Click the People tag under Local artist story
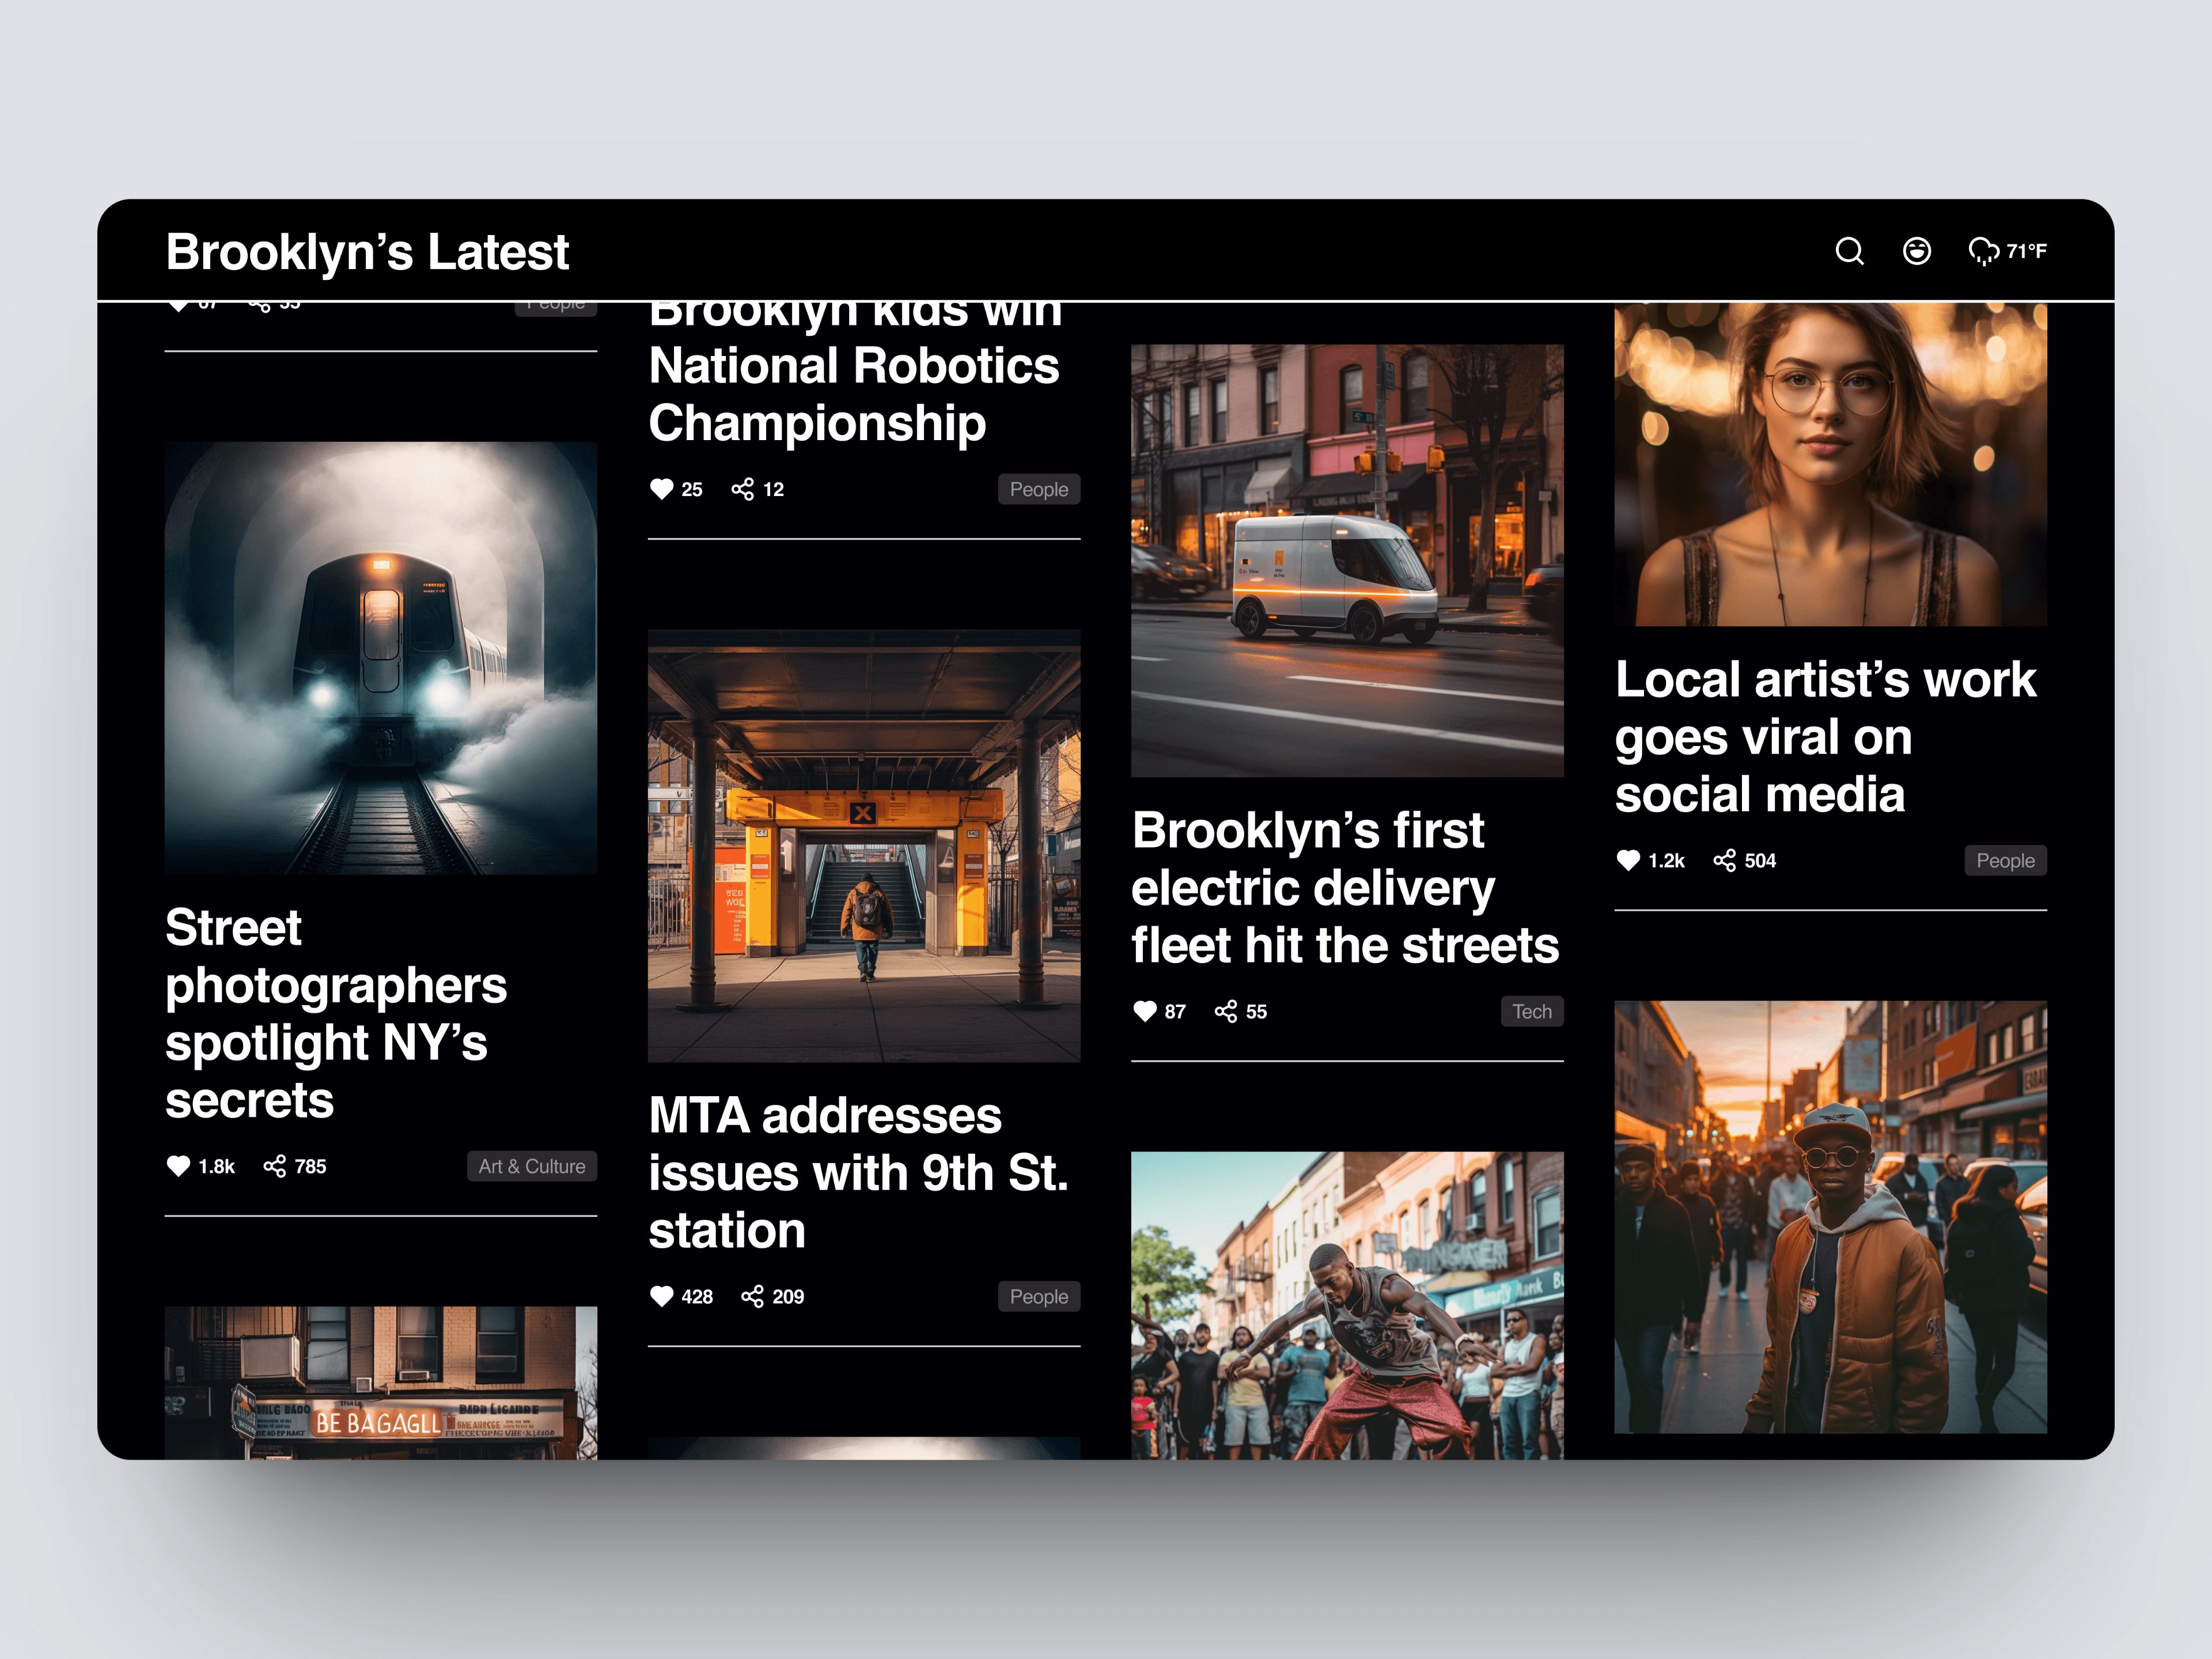This screenshot has height=1659, width=2212. click(x=2005, y=860)
